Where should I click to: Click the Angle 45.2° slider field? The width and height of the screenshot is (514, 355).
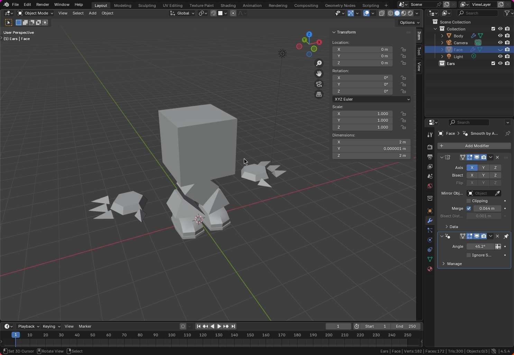(480, 246)
